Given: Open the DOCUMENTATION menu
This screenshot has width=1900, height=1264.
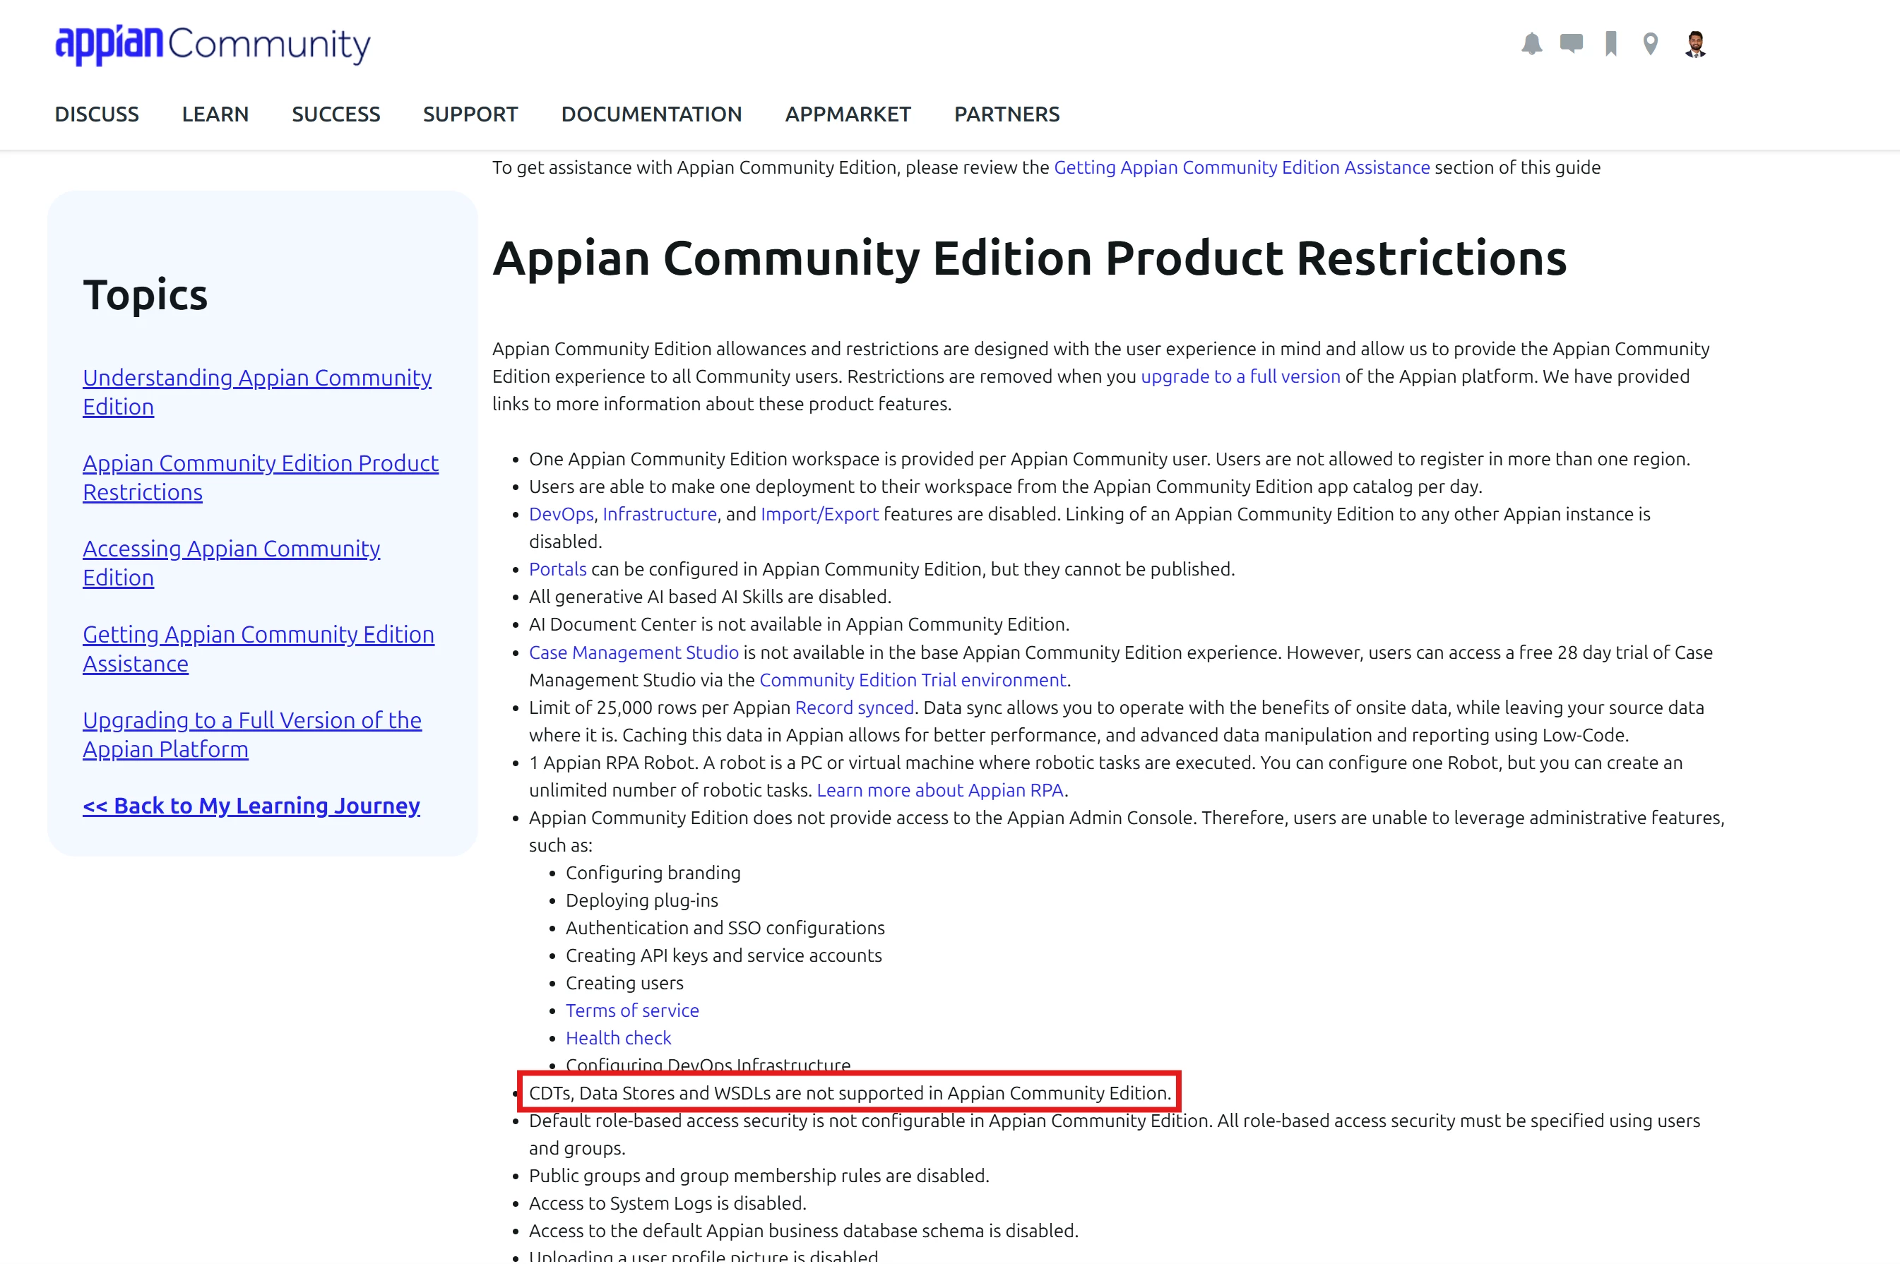Looking at the screenshot, I should pyautogui.click(x=651, y=114).
